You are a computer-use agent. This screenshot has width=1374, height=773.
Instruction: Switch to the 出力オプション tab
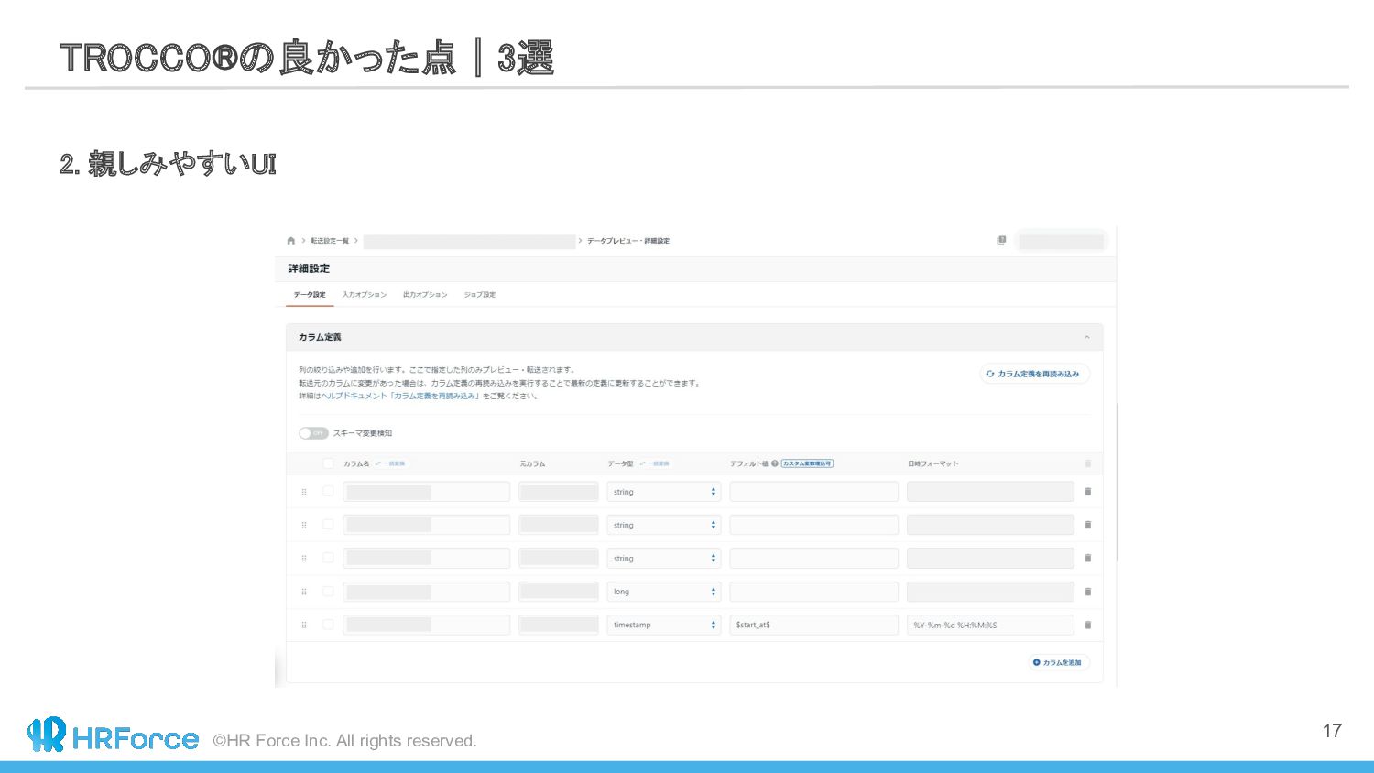(425, 295)
